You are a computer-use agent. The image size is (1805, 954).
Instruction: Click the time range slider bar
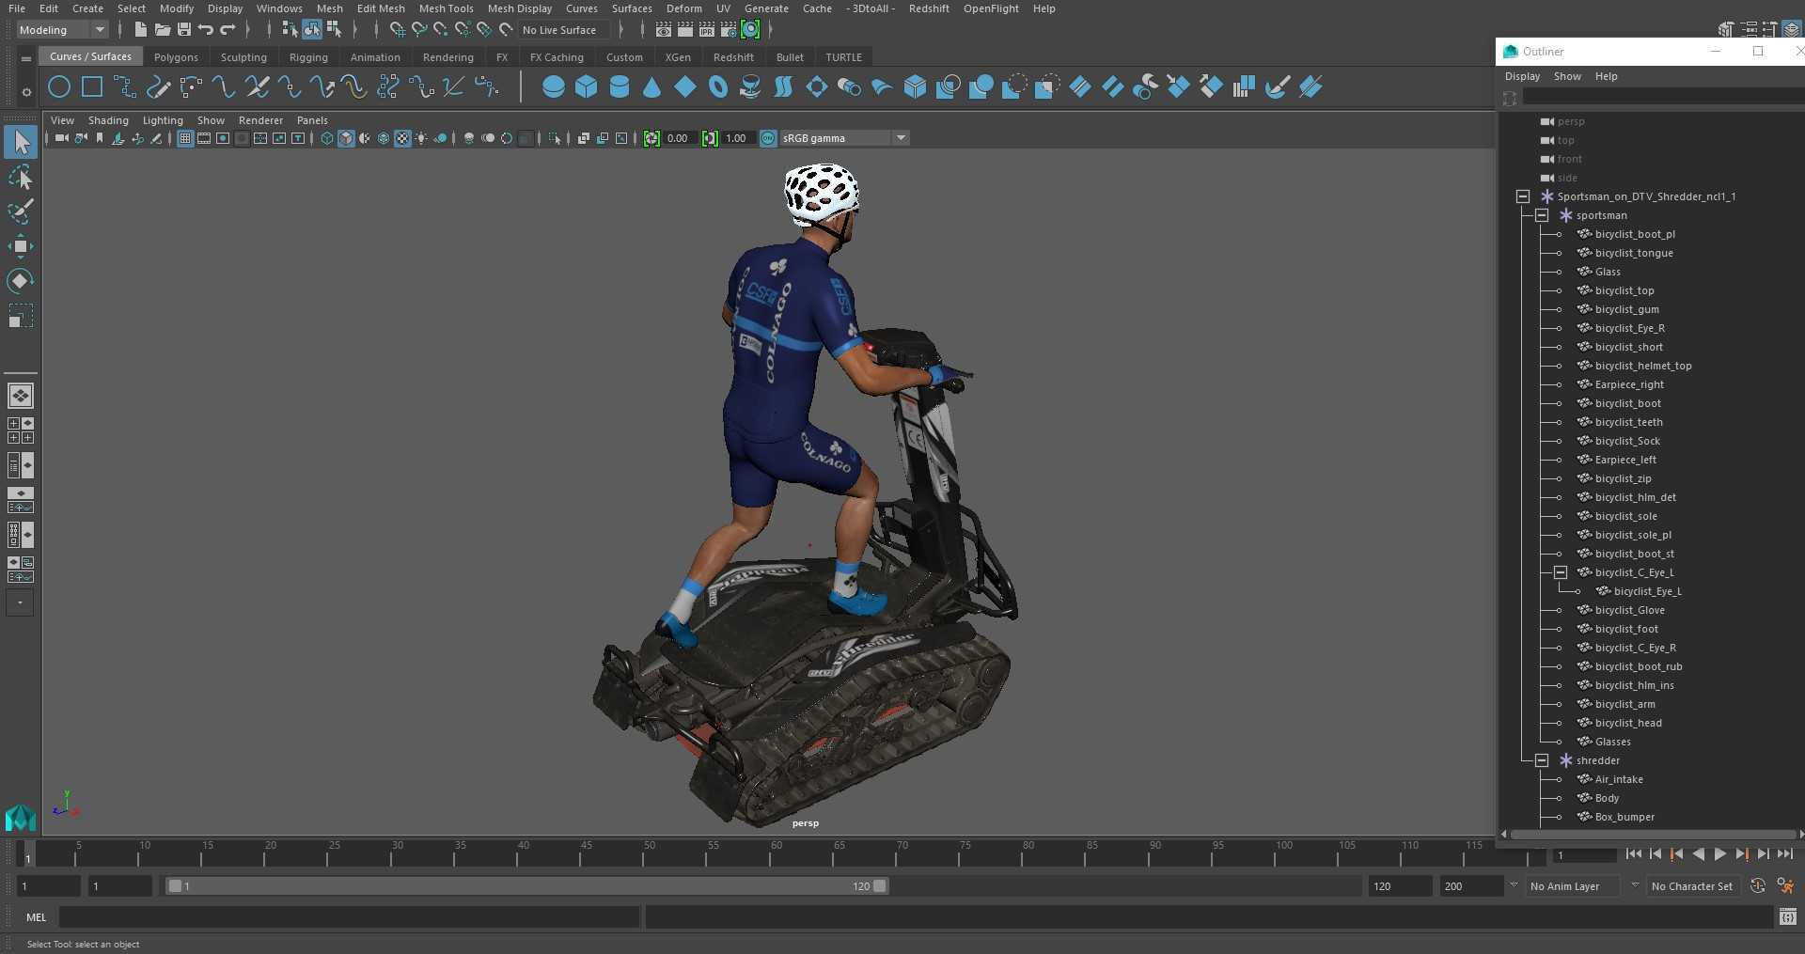click(526, 886)
